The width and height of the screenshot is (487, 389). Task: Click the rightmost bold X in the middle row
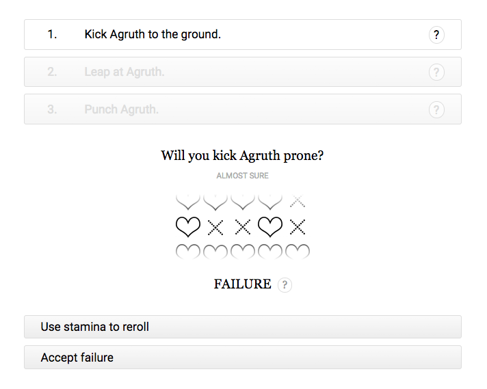click(x=298, y=226)
